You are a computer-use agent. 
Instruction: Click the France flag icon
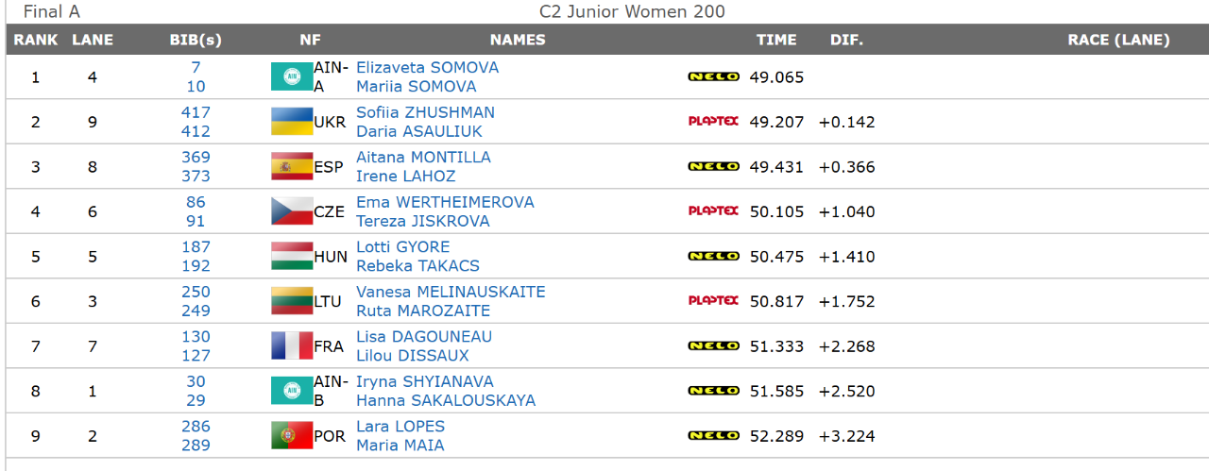(x=292, y=345)
